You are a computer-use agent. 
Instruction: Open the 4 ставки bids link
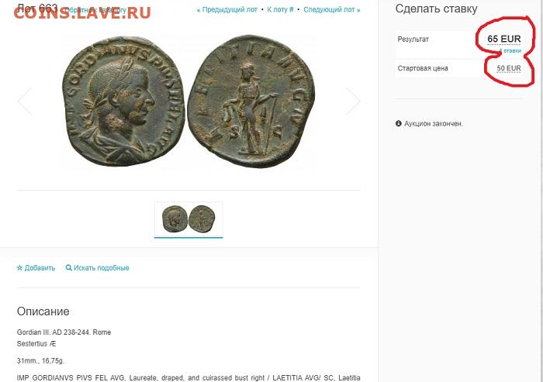[x=510, y=51]
